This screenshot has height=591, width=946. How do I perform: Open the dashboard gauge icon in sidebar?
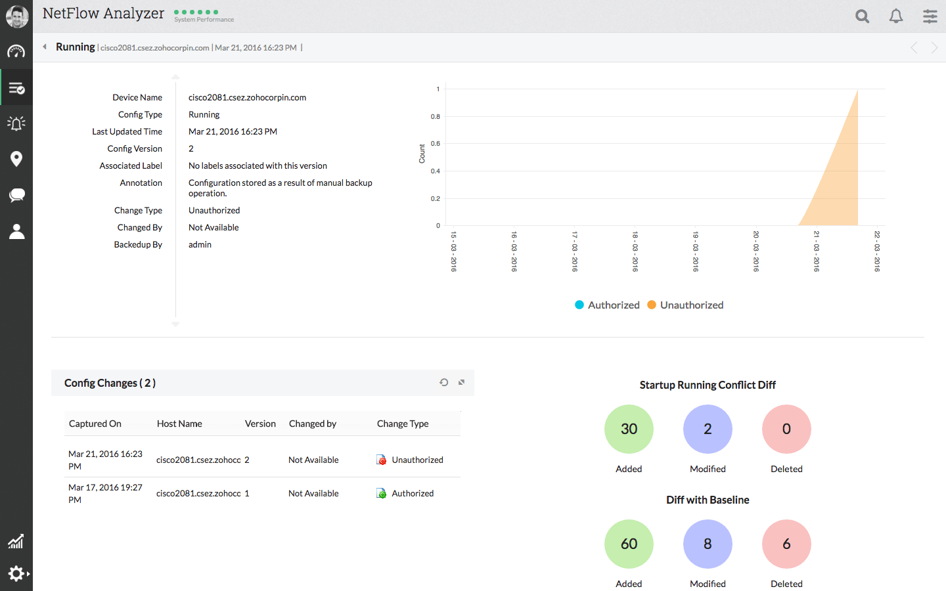16,52
